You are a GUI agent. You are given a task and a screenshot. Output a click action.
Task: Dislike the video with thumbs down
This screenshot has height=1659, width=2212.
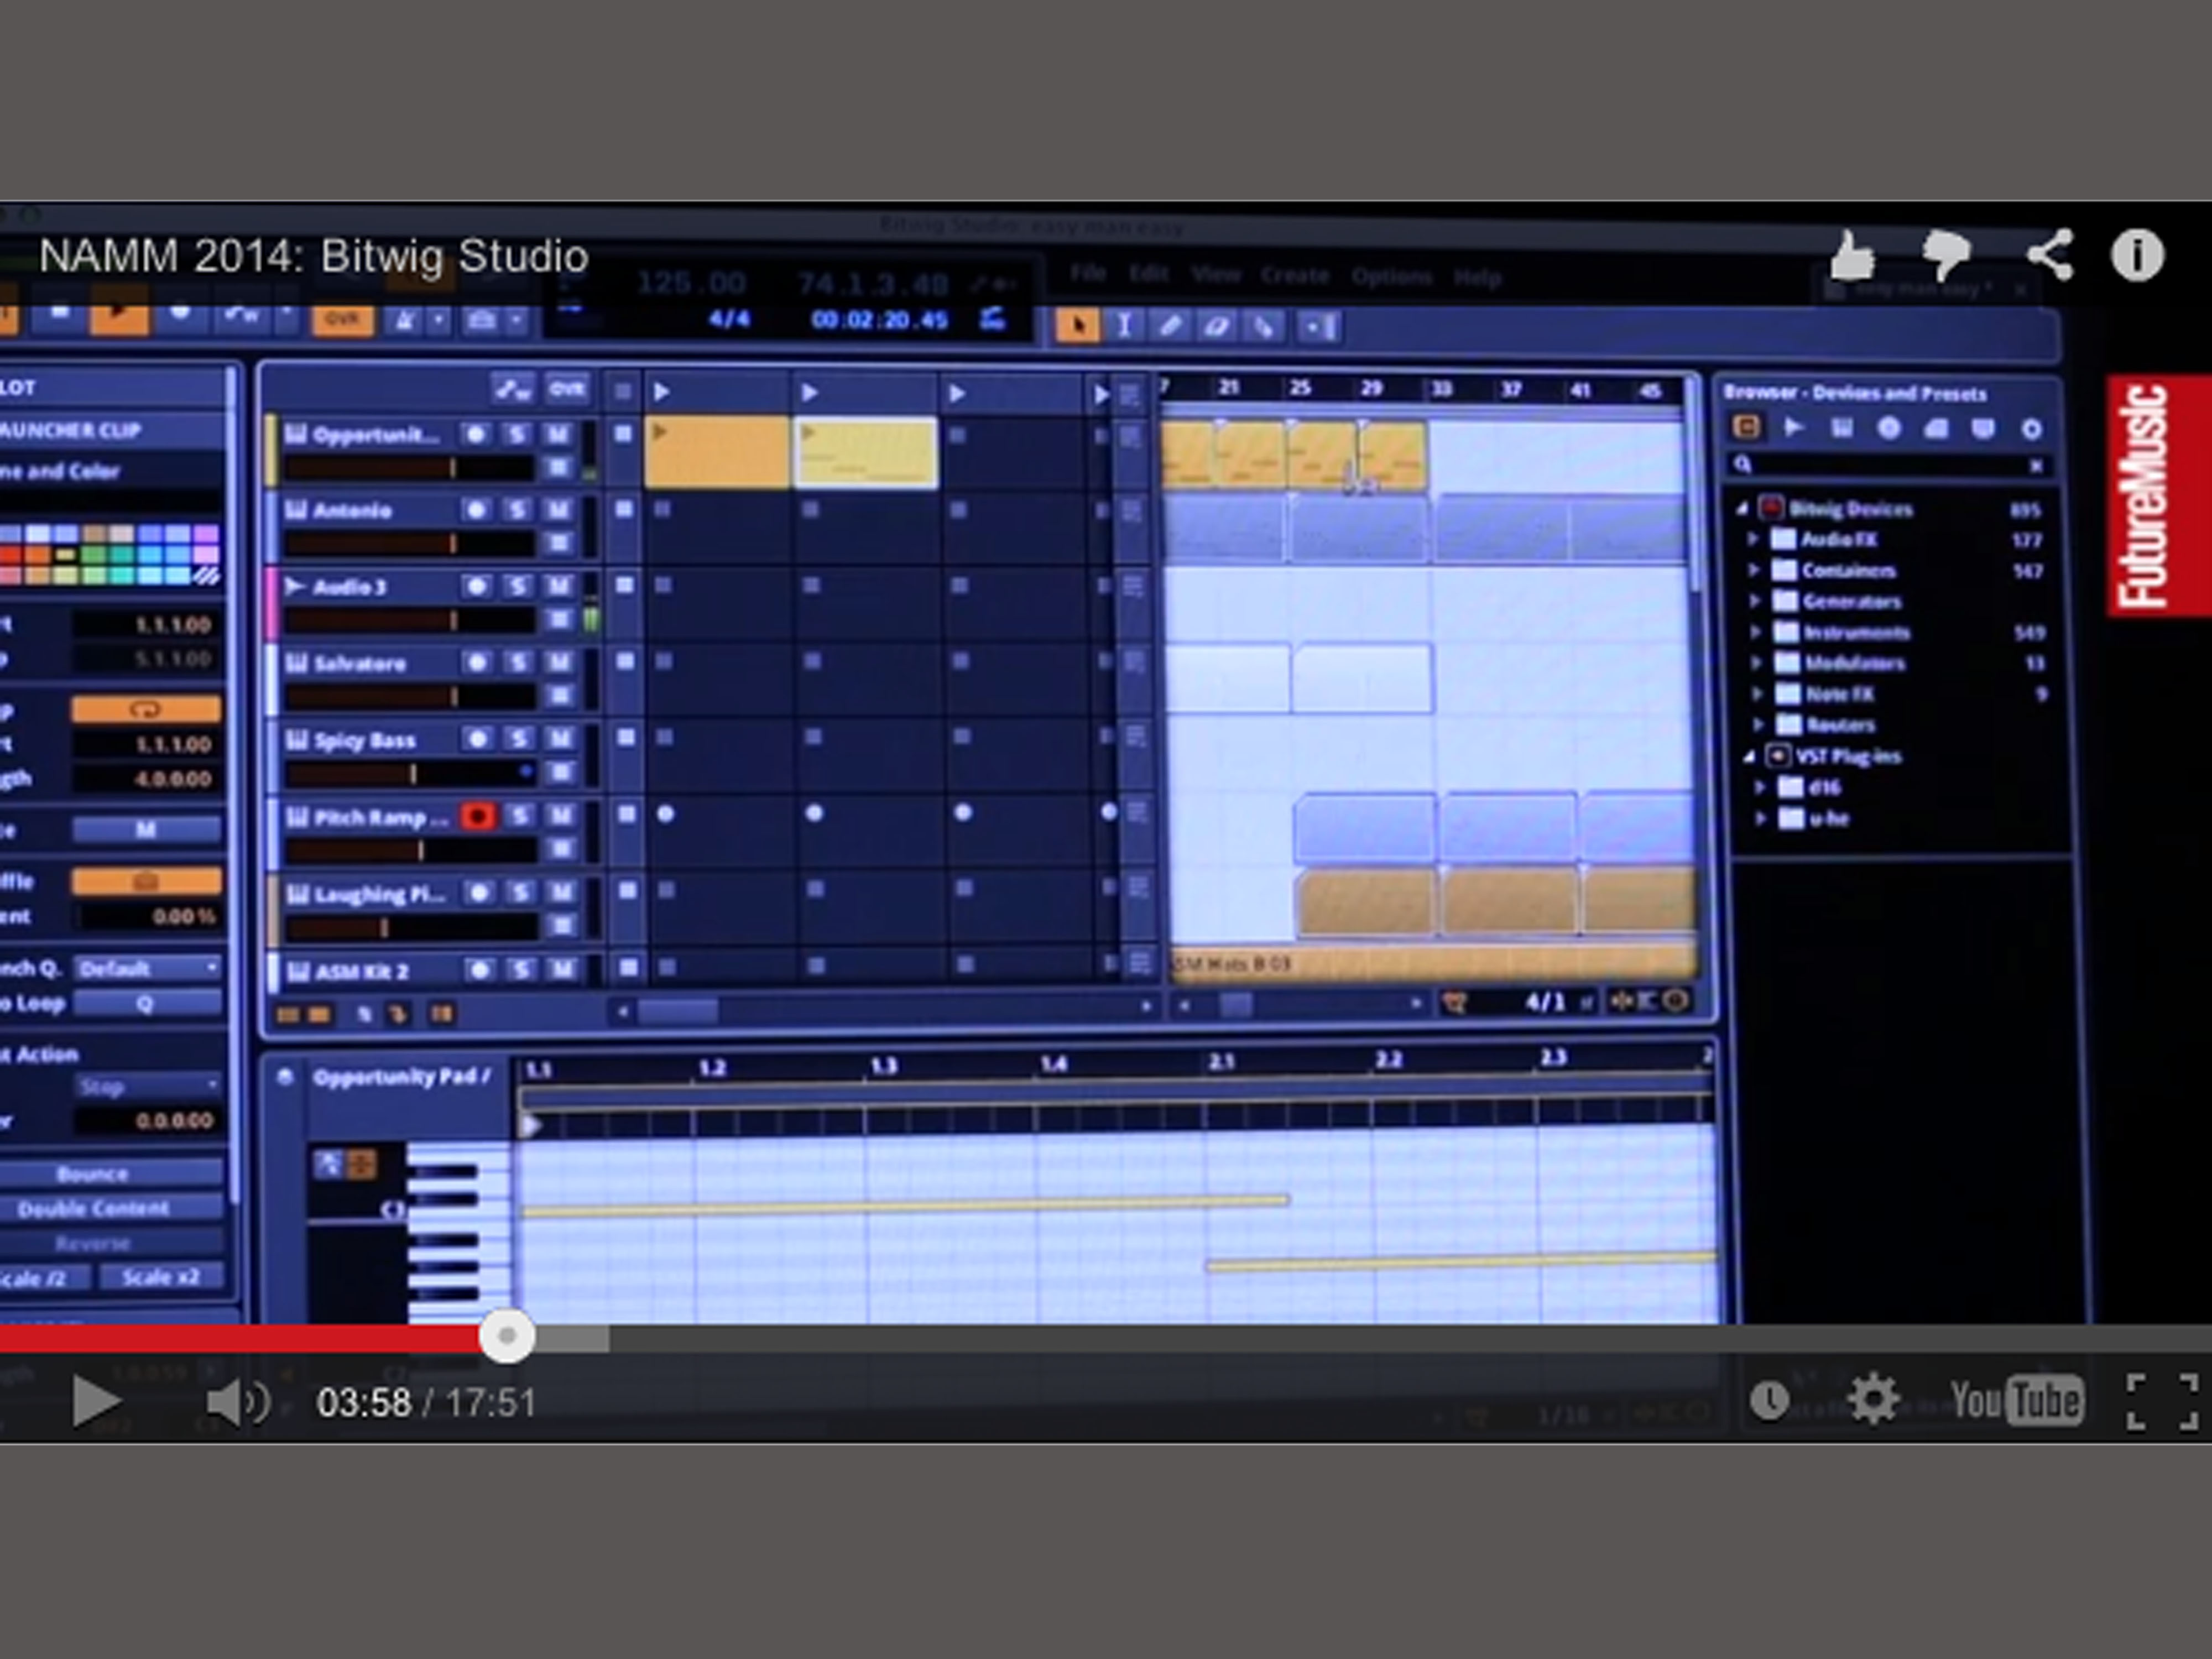[x=1945, y=256]
